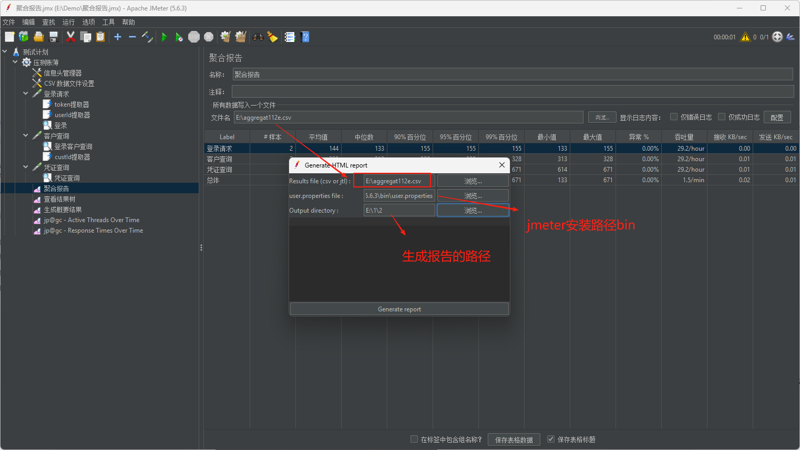The image size is (800, 450).
Task: Select the Start no pauses toolbar icon
Action: coord(179,37)
